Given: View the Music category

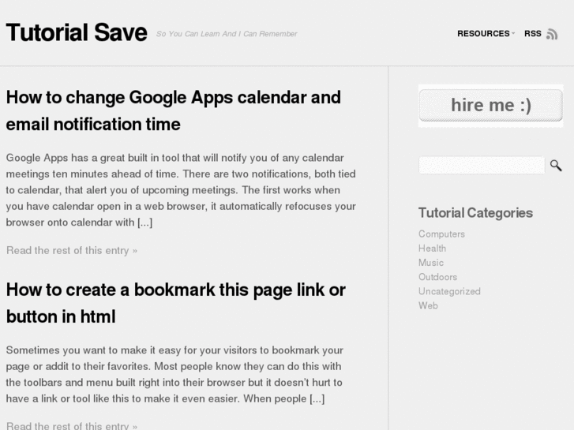Looking at the screenshot, I should click(x=431, y=263).
